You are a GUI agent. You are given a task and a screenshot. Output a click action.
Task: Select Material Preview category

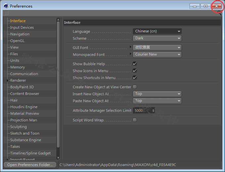pyautogui.click(x=25, y=113)
